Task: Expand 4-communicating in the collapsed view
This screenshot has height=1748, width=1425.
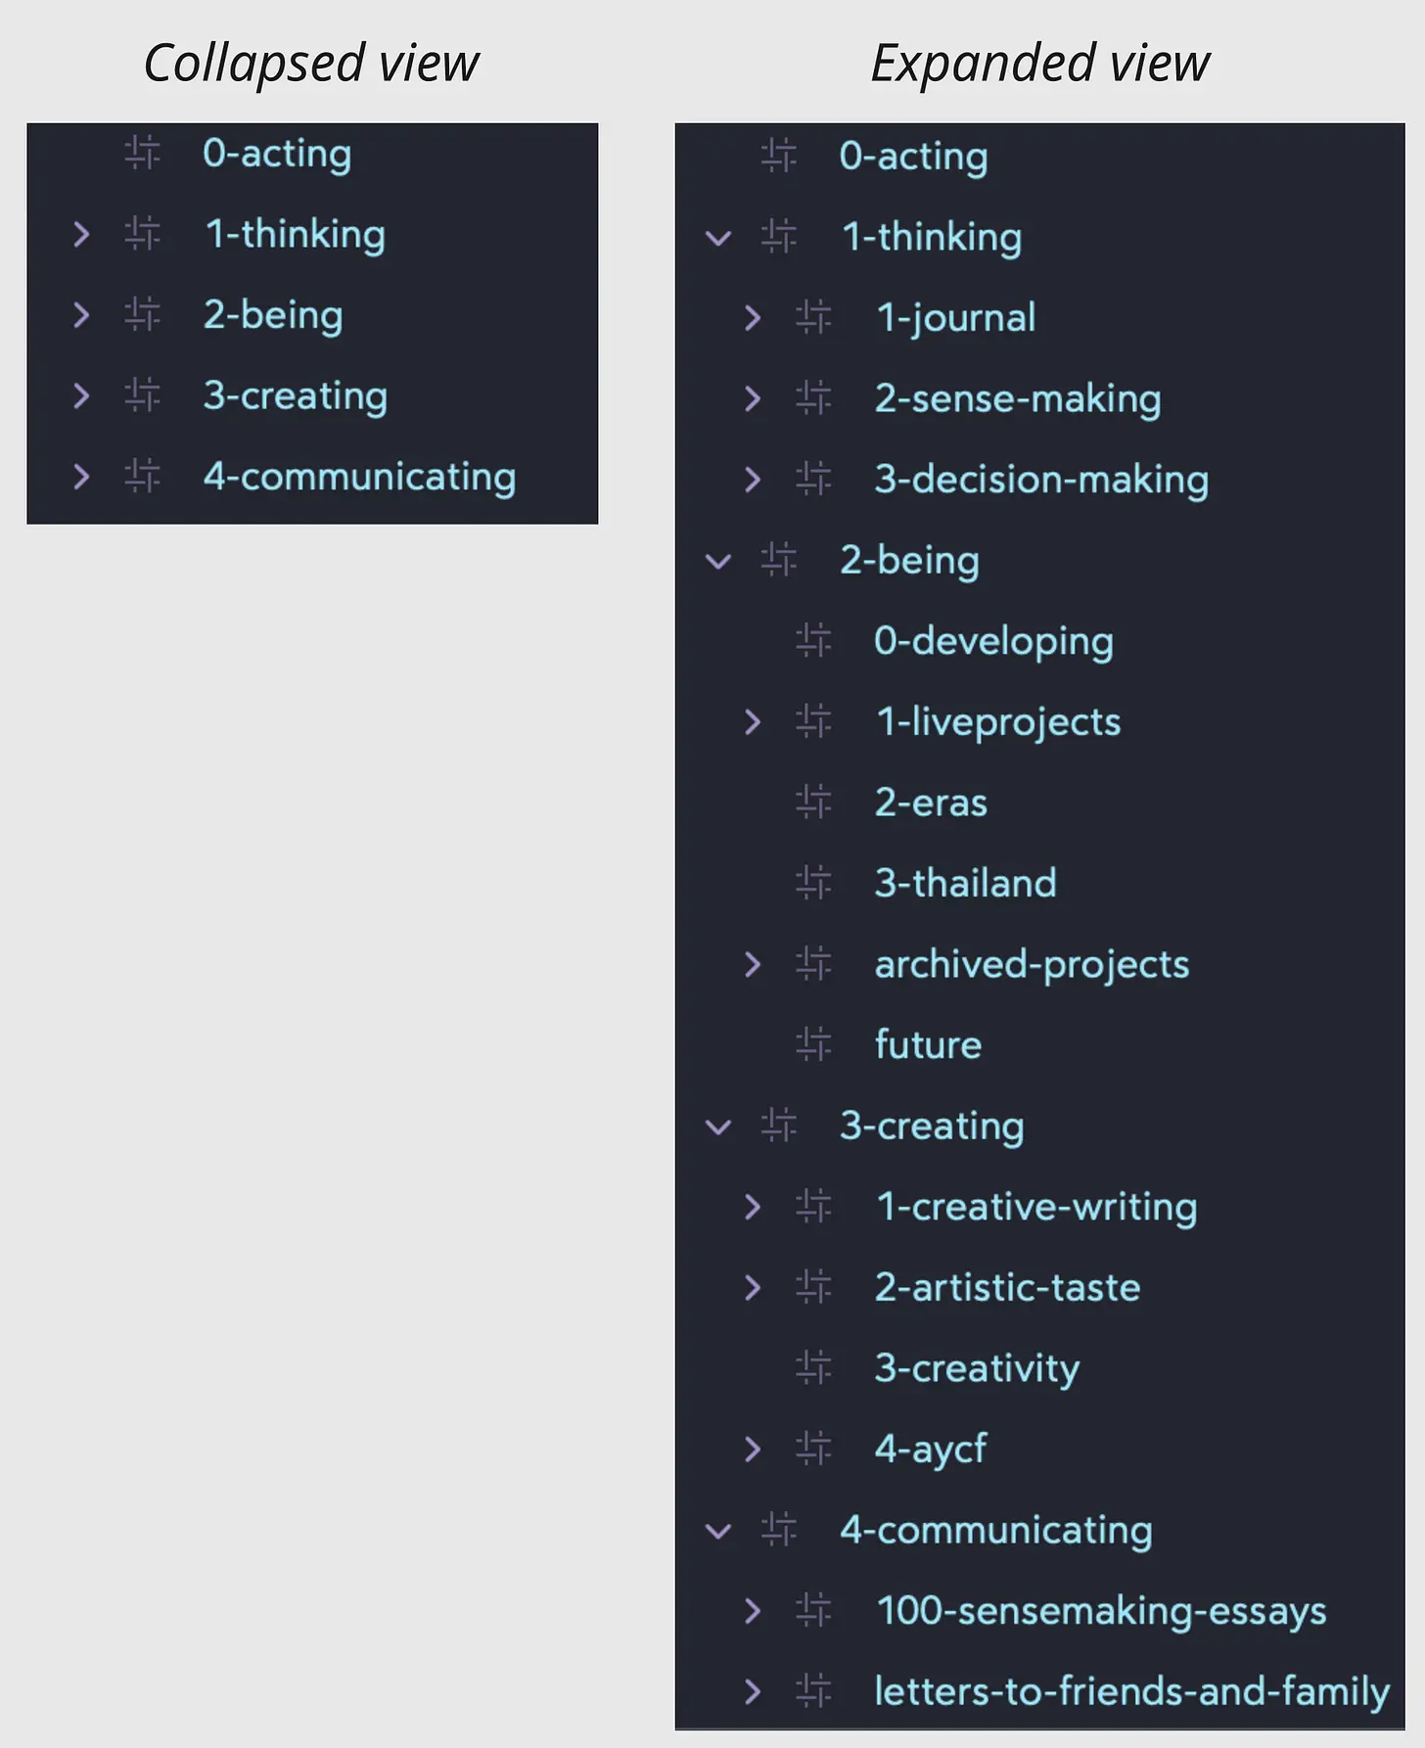Action: click(81, 477)
